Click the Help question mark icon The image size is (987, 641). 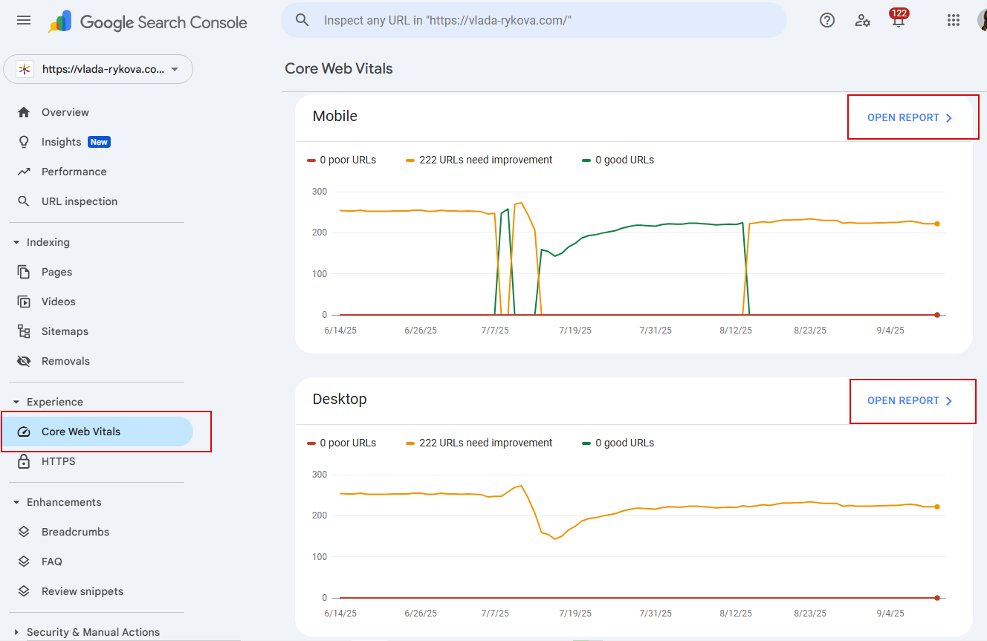[827, 20]
